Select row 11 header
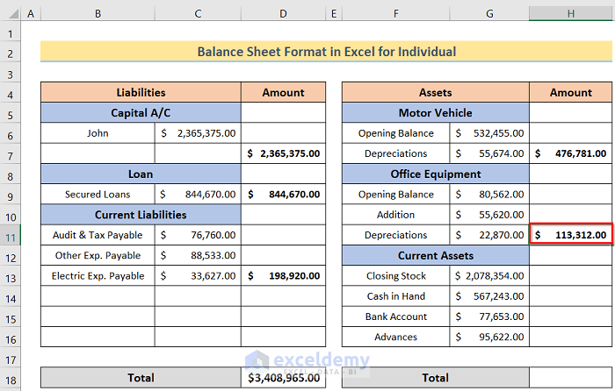Viewport: 615px width, 391px height. point(10,235)
